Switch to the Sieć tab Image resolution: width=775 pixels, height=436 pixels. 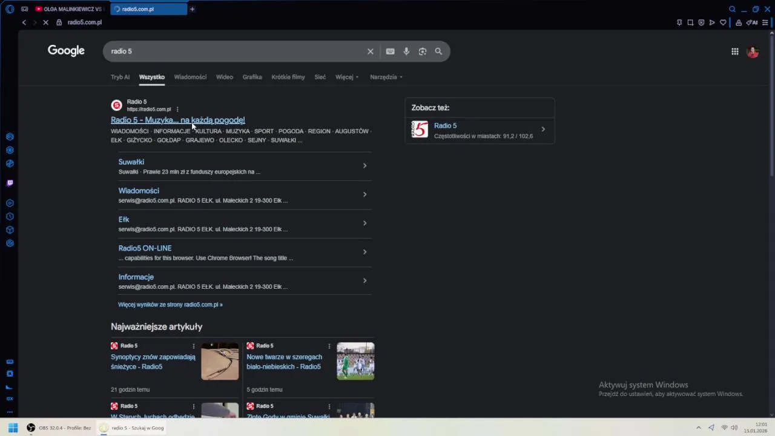coord(320,77)
